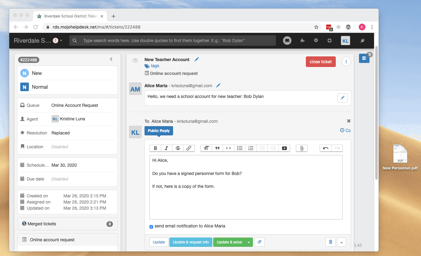421x256 pixels.
Task: Insert a blockquote in the reply
Action: (217, 148)
